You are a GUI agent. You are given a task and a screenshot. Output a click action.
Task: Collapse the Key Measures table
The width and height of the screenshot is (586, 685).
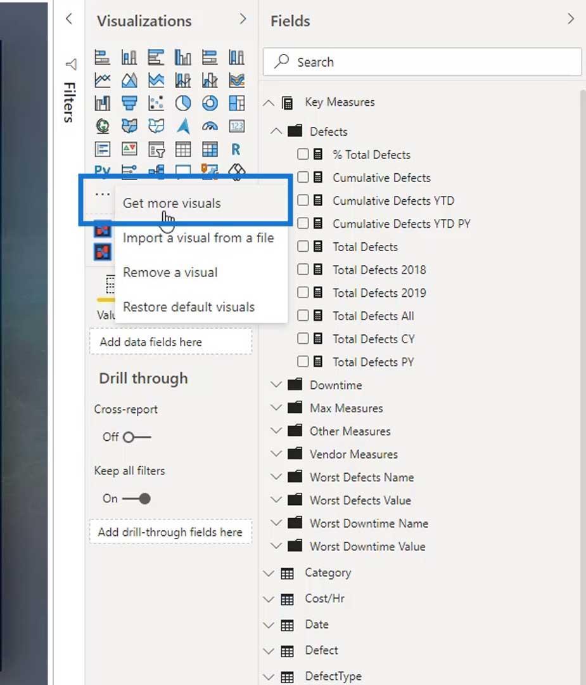pos(269,103)
